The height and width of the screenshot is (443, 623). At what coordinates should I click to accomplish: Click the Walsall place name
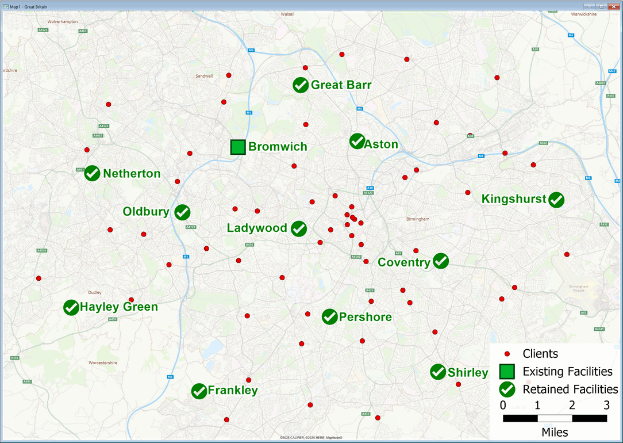pos(288,14)
